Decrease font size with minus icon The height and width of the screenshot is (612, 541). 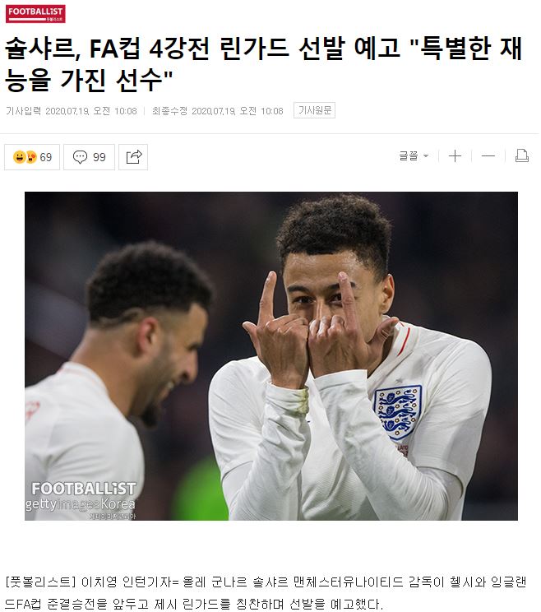[x=488, y=156]
